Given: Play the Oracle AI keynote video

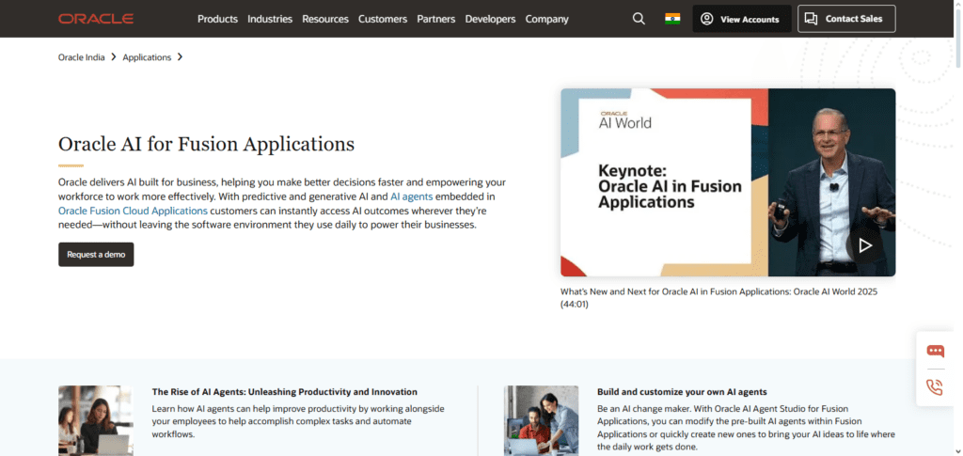Looking at the screenshot, I should (x=865, y=245).
